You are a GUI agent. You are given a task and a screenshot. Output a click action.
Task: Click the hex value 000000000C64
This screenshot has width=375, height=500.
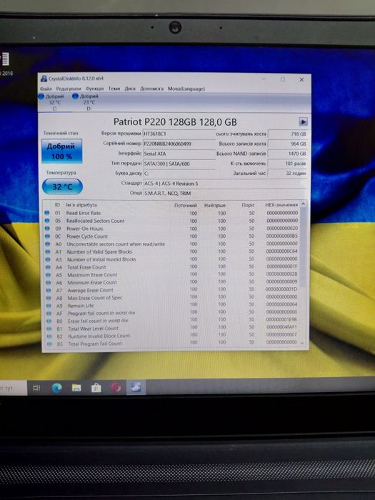282,251
